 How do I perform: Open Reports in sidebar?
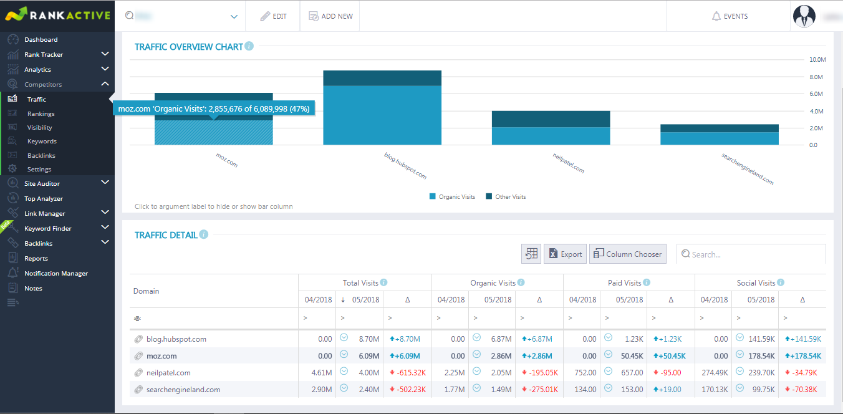pyautogui.click(x=36, y=259)
